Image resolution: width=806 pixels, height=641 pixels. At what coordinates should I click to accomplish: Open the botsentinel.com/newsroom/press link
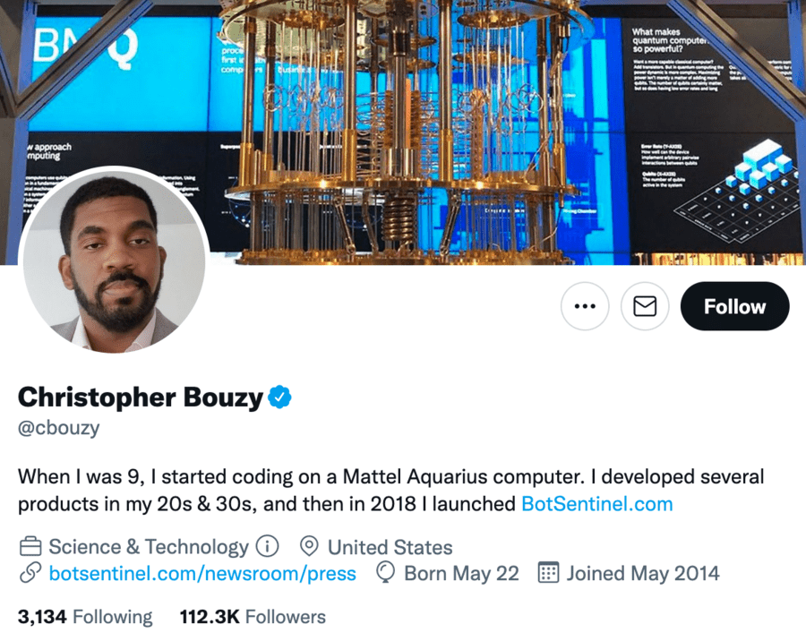202,573
